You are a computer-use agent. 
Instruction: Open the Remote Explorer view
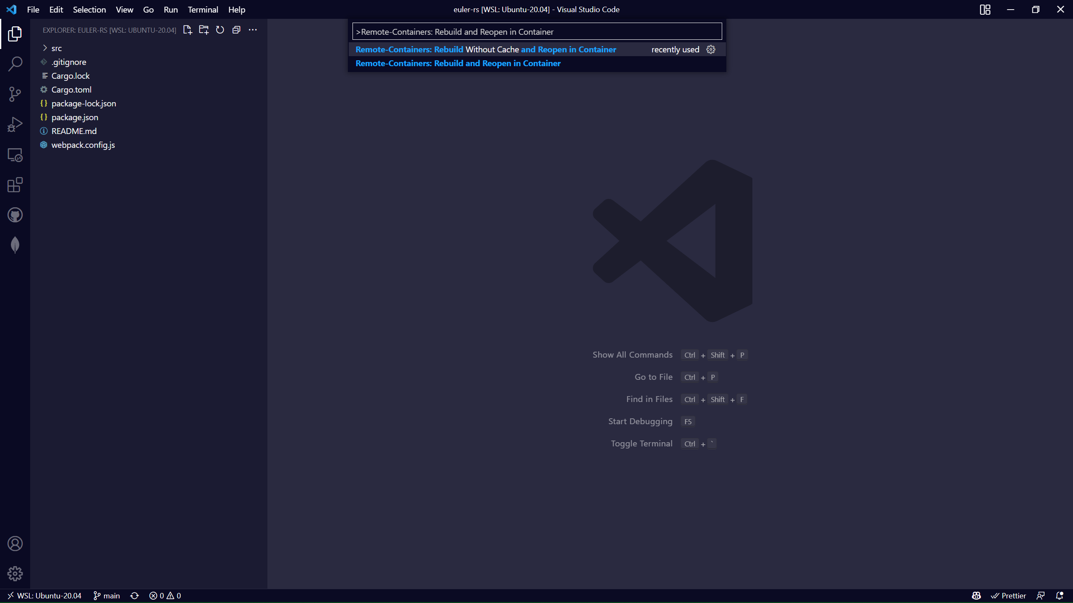click(x=15, y=155)
